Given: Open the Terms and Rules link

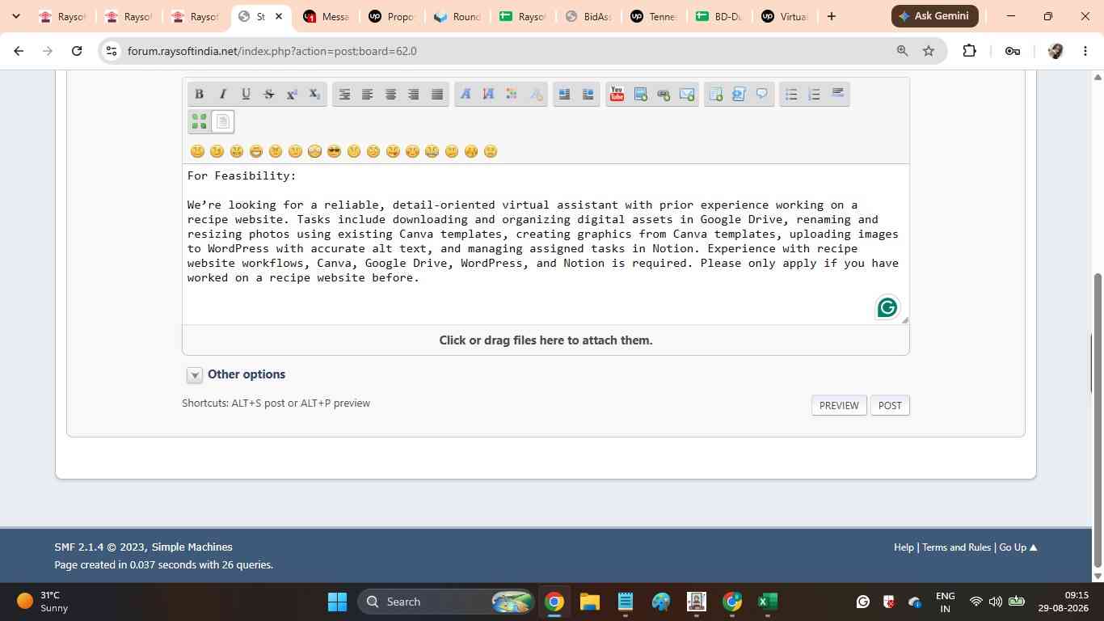Looking at the screenshot, I should click(956, 547).
